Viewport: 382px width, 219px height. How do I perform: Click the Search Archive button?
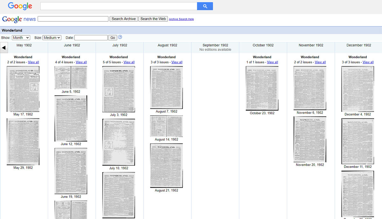pyautogui.click(x=124, y=19)
